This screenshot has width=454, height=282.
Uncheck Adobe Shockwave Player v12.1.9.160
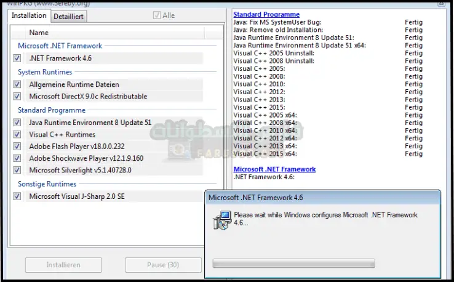tap(17, 158)
